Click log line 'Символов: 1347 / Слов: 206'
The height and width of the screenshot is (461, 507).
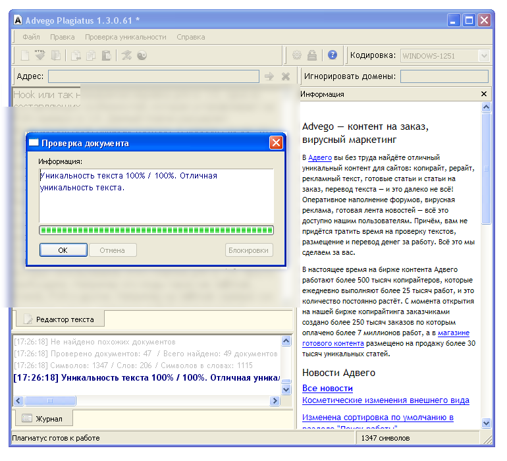click(x=133, y=366)
